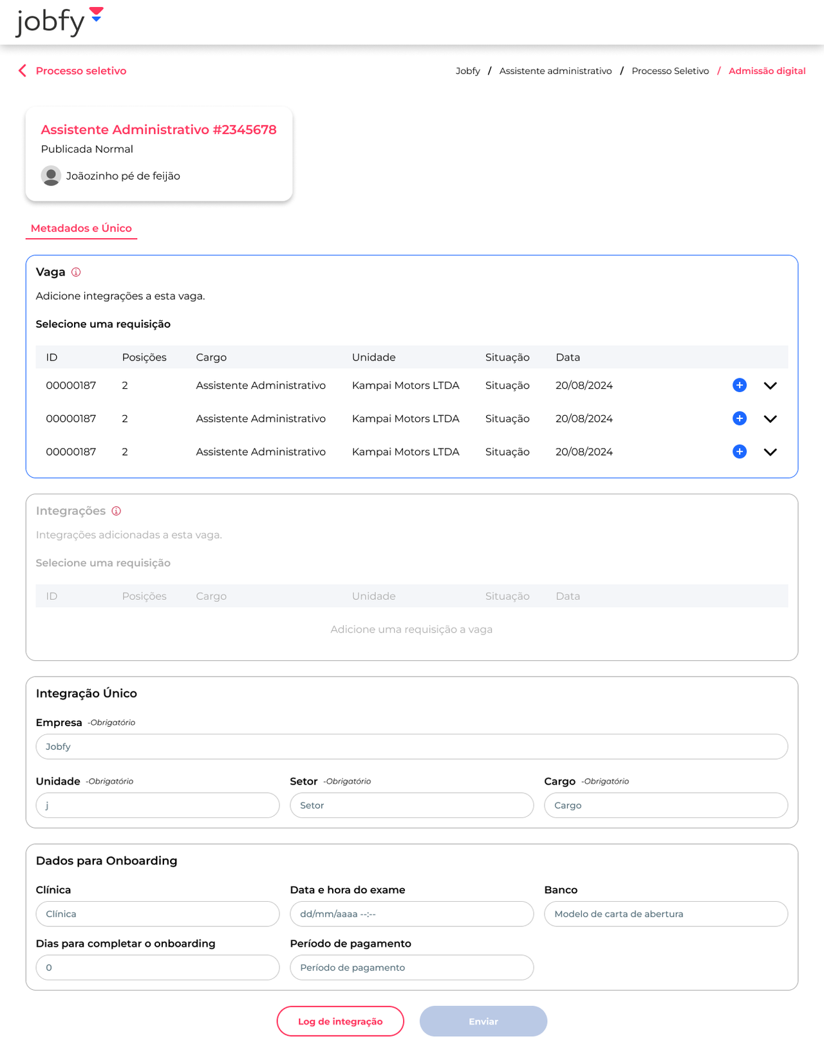Click the info icon next to Vaga

pyautogui.click(x=76, y=272)
